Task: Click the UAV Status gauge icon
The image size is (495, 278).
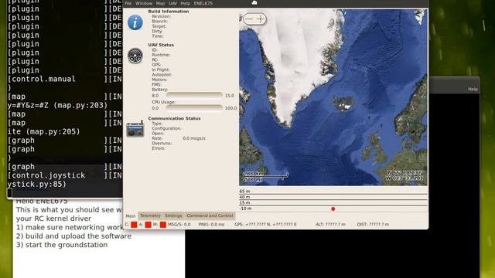Action: pos(135,56)
